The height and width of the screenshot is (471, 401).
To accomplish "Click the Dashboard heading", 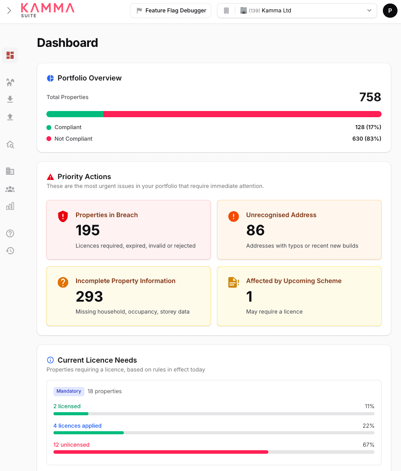I will pos(68,42).
